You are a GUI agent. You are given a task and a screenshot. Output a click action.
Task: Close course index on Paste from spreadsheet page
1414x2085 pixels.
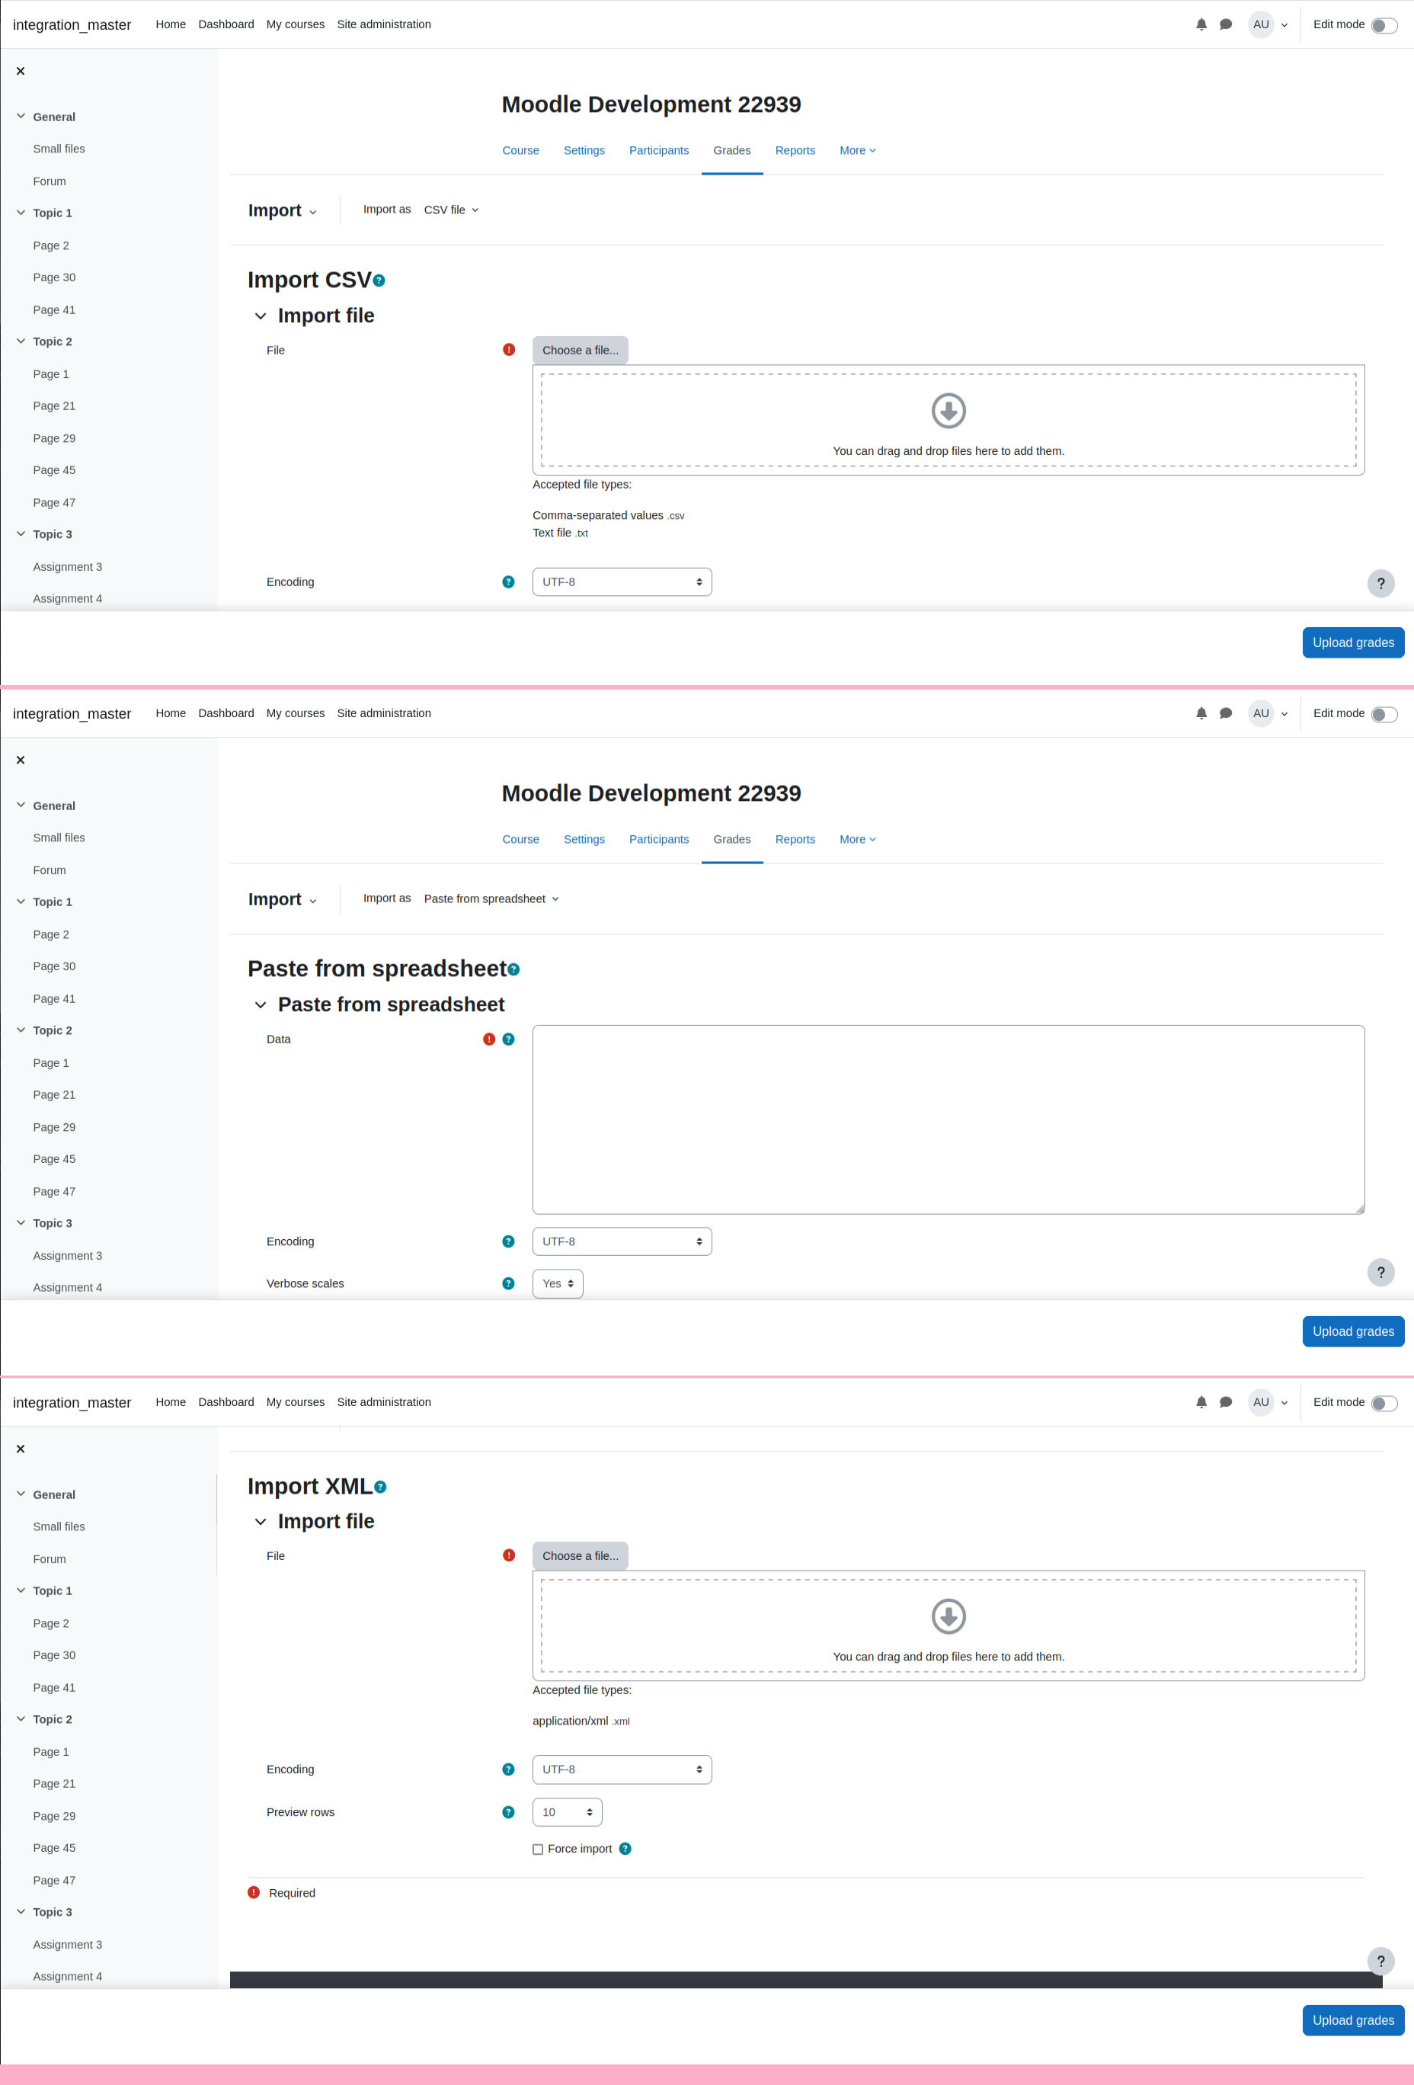point(21,760)
